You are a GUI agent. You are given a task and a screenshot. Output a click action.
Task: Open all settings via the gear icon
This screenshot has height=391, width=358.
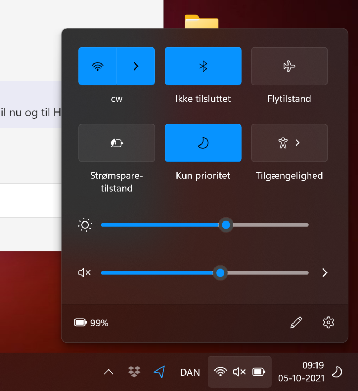[328, 323]
